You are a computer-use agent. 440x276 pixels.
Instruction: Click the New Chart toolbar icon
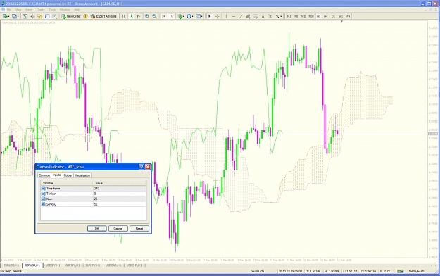[6, 17]
